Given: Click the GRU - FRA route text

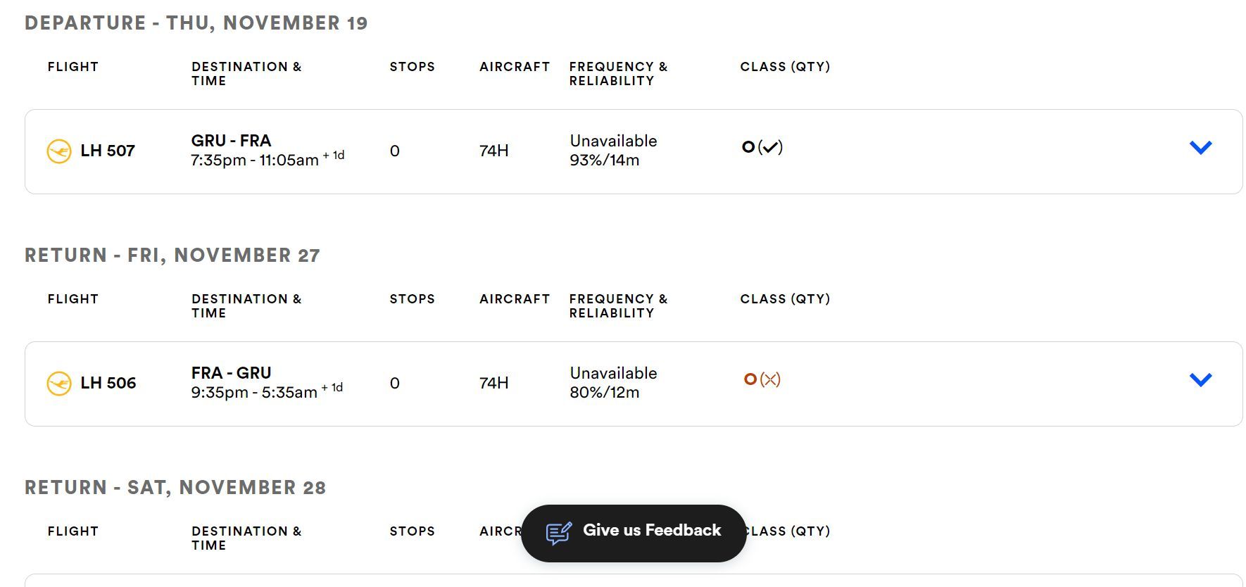Looking at the screenshot, I should coord(231,141).
